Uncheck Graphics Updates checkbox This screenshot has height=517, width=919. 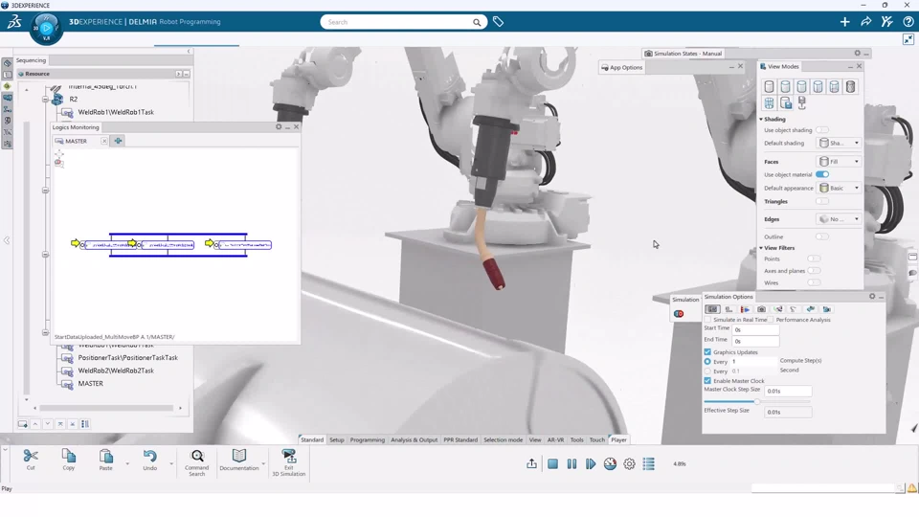[707, 351]
